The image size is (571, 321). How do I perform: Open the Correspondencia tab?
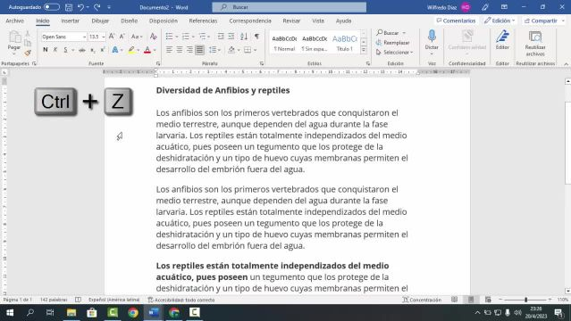click(250, 21)
